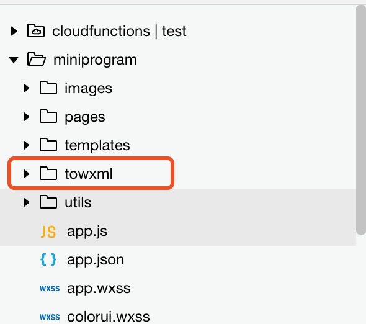Collapse the miniprogram folder arrow
366x324 pixels.
coord(14,60)
